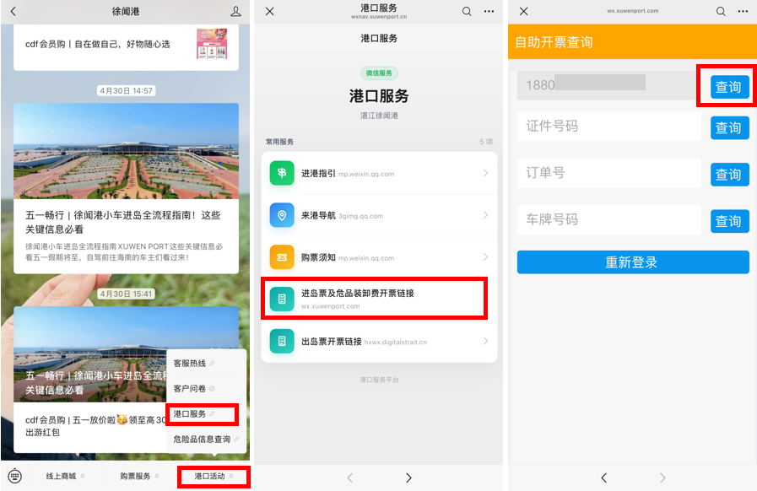Click the 进岛票及危品装卸费开票链接 icon
The image size is (757, 491).
point(282,299)
